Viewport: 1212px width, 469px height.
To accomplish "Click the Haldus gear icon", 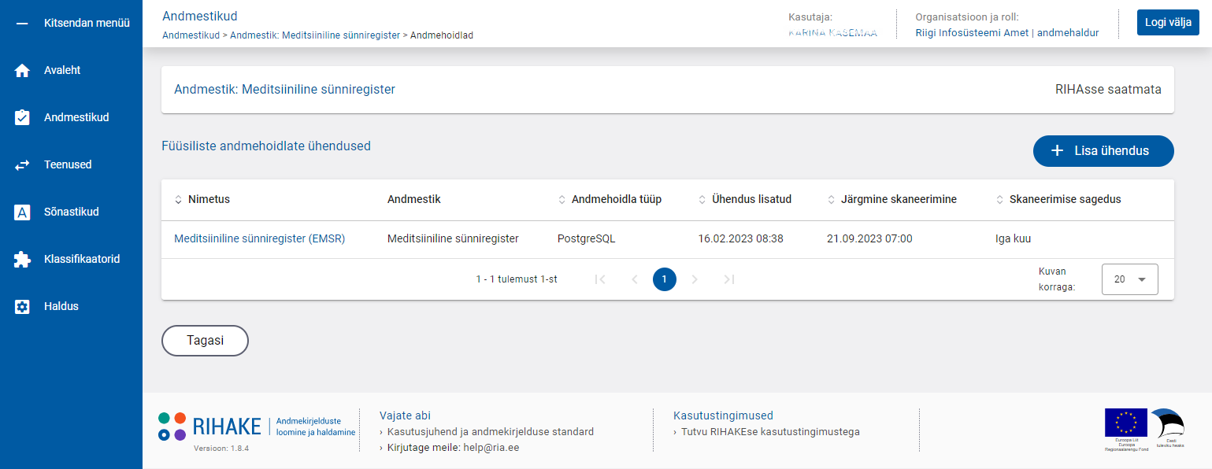I will 22,307.
